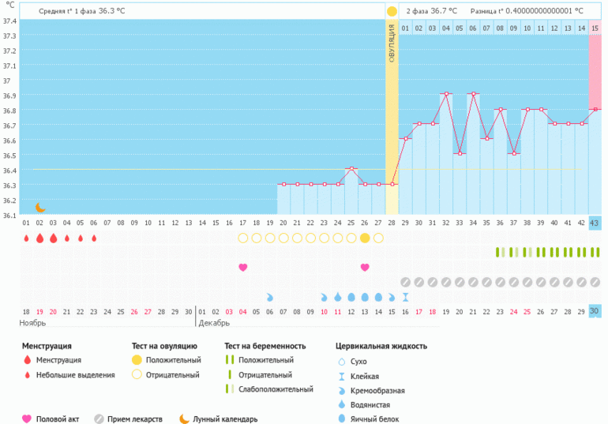The height and width of the screenshot is (424, 608).
Task: Click the pink phase-two day 15 header
Action: click(595, 28)
